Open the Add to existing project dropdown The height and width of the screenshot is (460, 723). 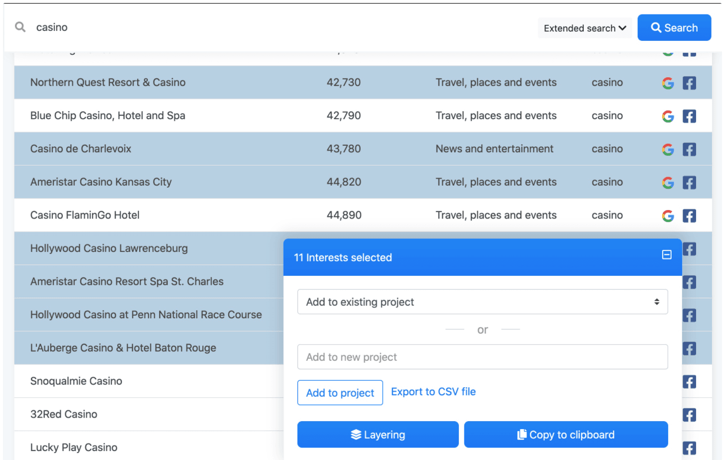482,302
